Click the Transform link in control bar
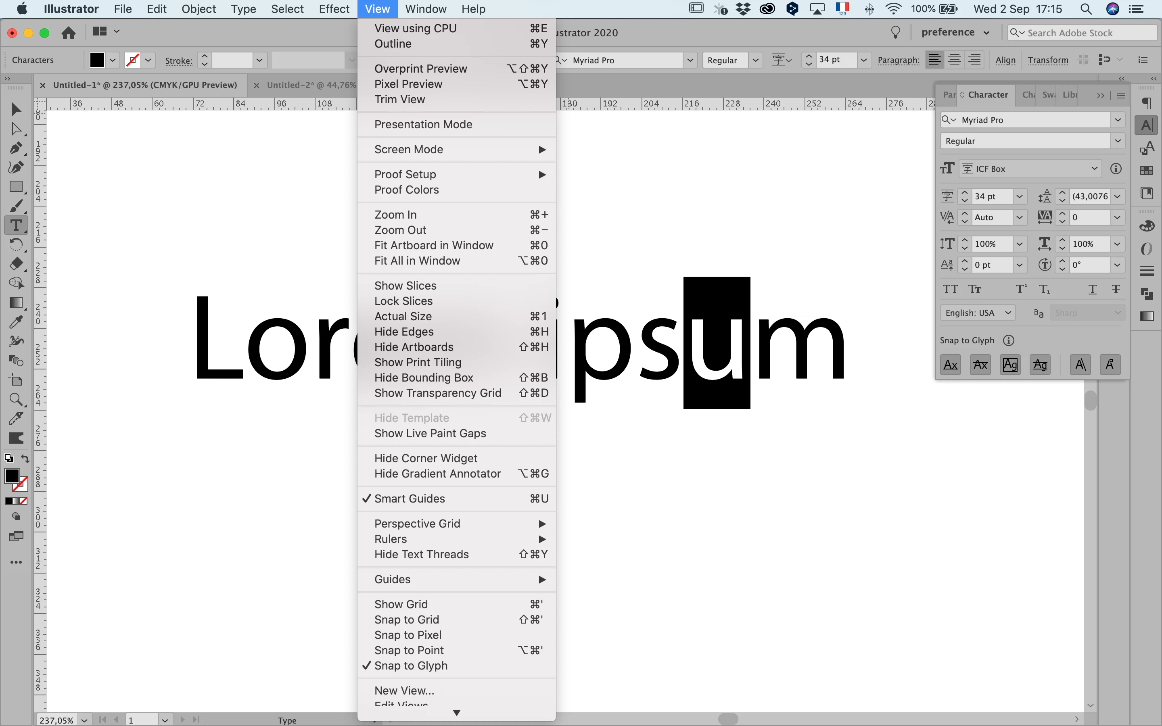The width and height of the screenshot is (1162, 726). tap(1048, 60)
